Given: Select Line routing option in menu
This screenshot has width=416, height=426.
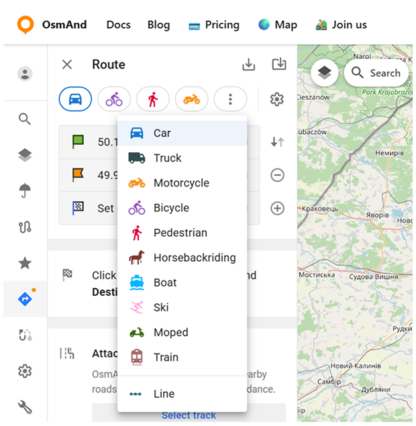Looking at the screenshot, I should (164, 394).
